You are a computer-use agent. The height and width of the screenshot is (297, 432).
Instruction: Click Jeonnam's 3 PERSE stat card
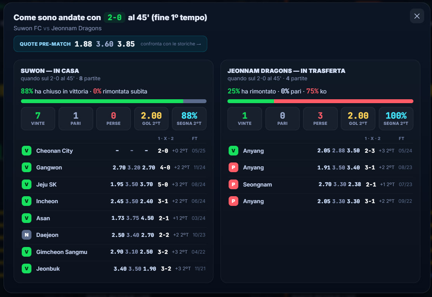(x=320, y=119)
